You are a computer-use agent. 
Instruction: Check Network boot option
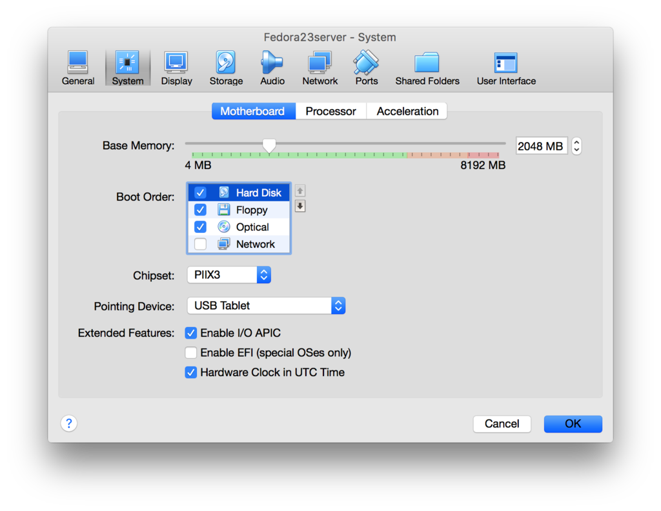coord(200,244)
